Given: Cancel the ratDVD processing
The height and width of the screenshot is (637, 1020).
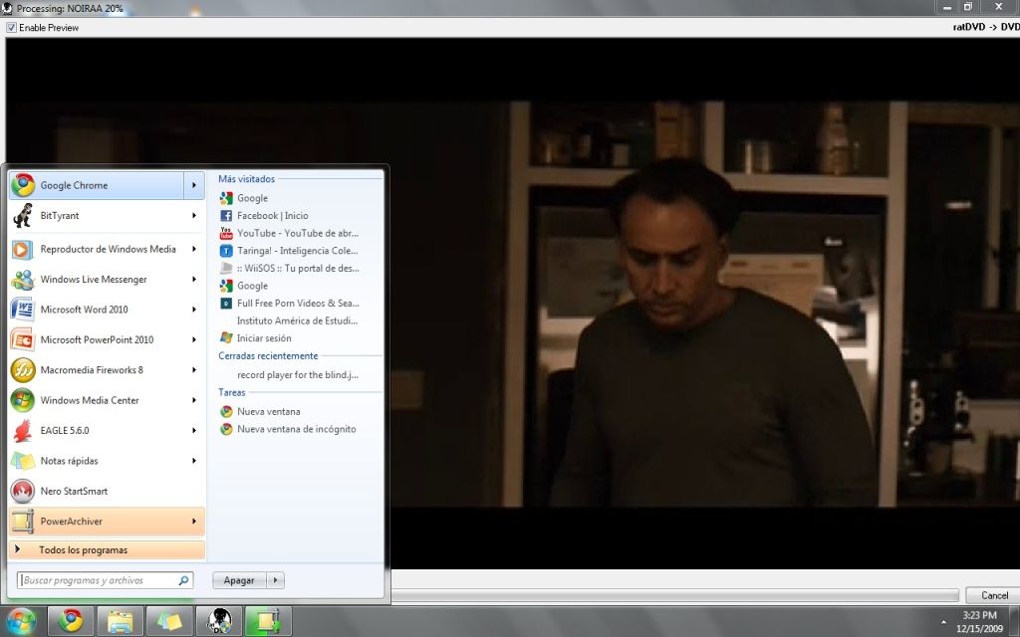Looking at the screenshot, I should click(993, 595).
